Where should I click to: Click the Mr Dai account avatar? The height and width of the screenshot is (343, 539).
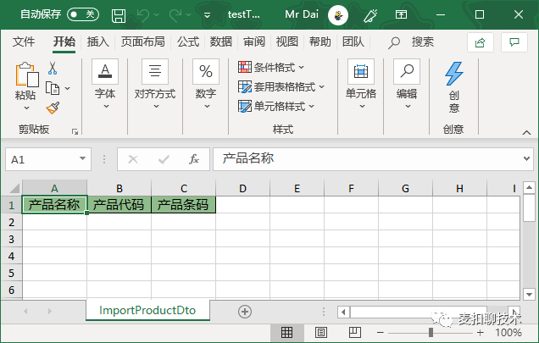(x=338, y=15)
